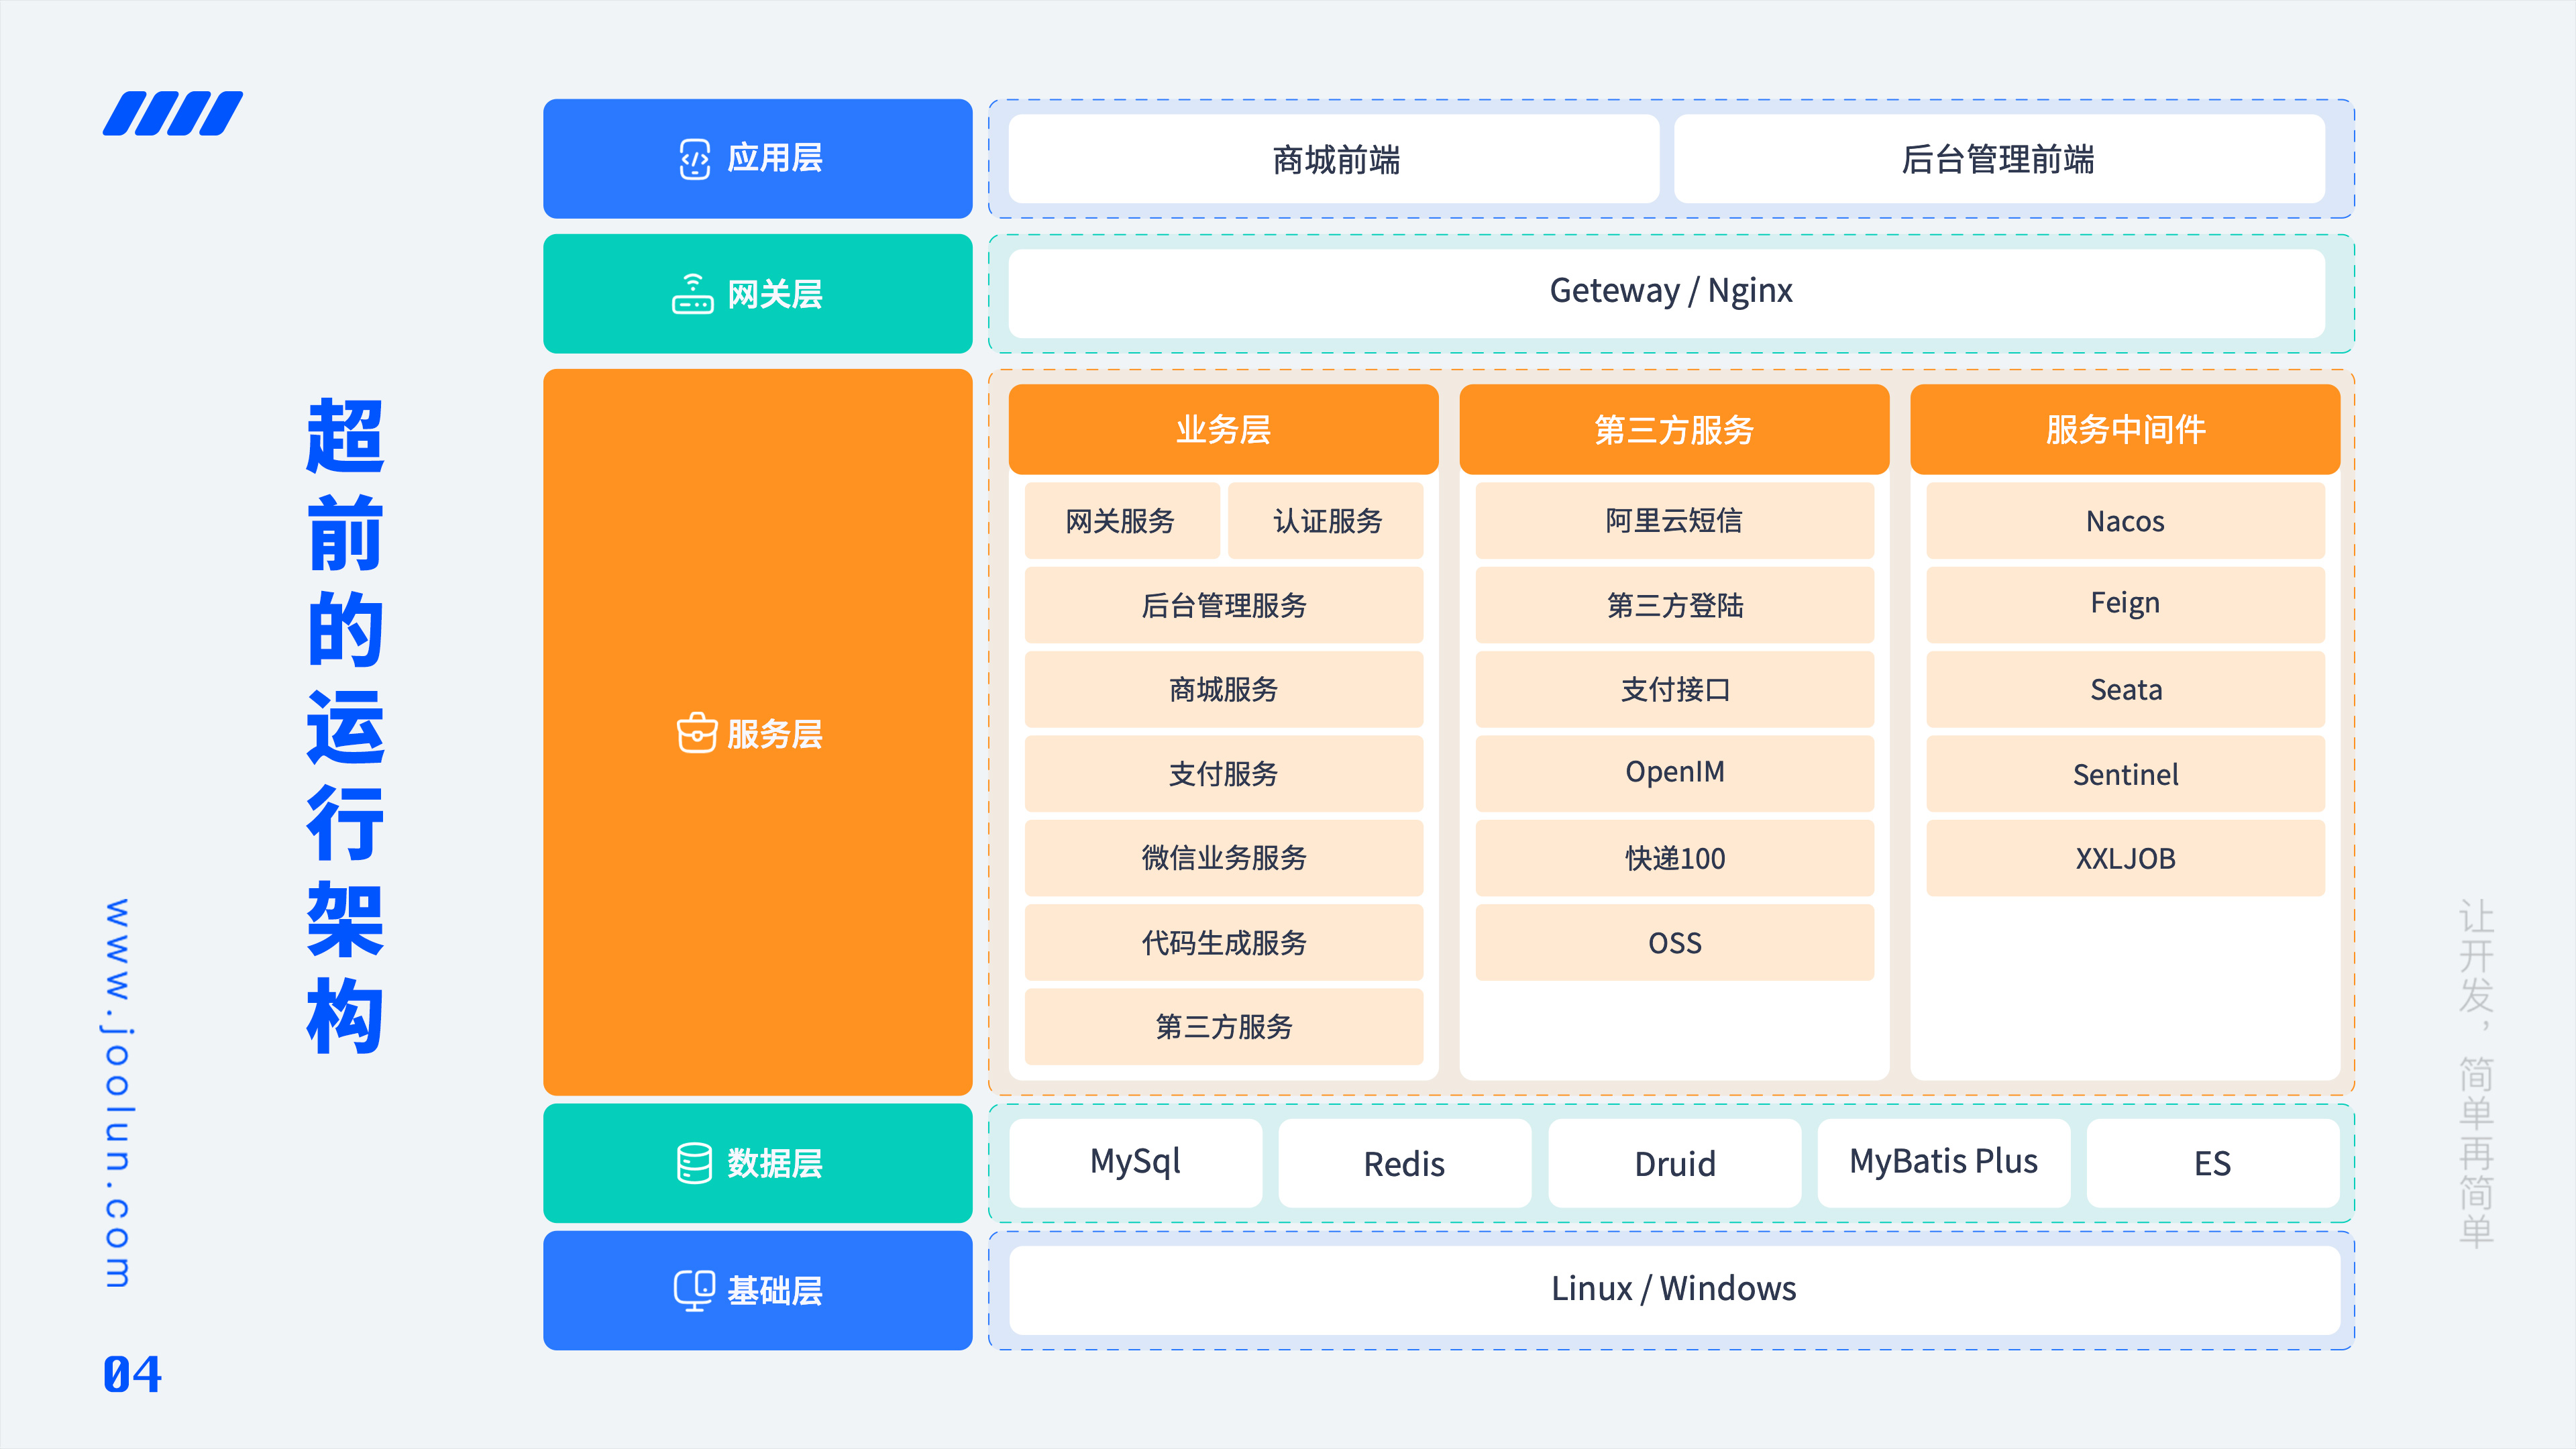Select the 网关服务 cell
Screen dimensions: 2576x1449
[x=1122, y=521]
